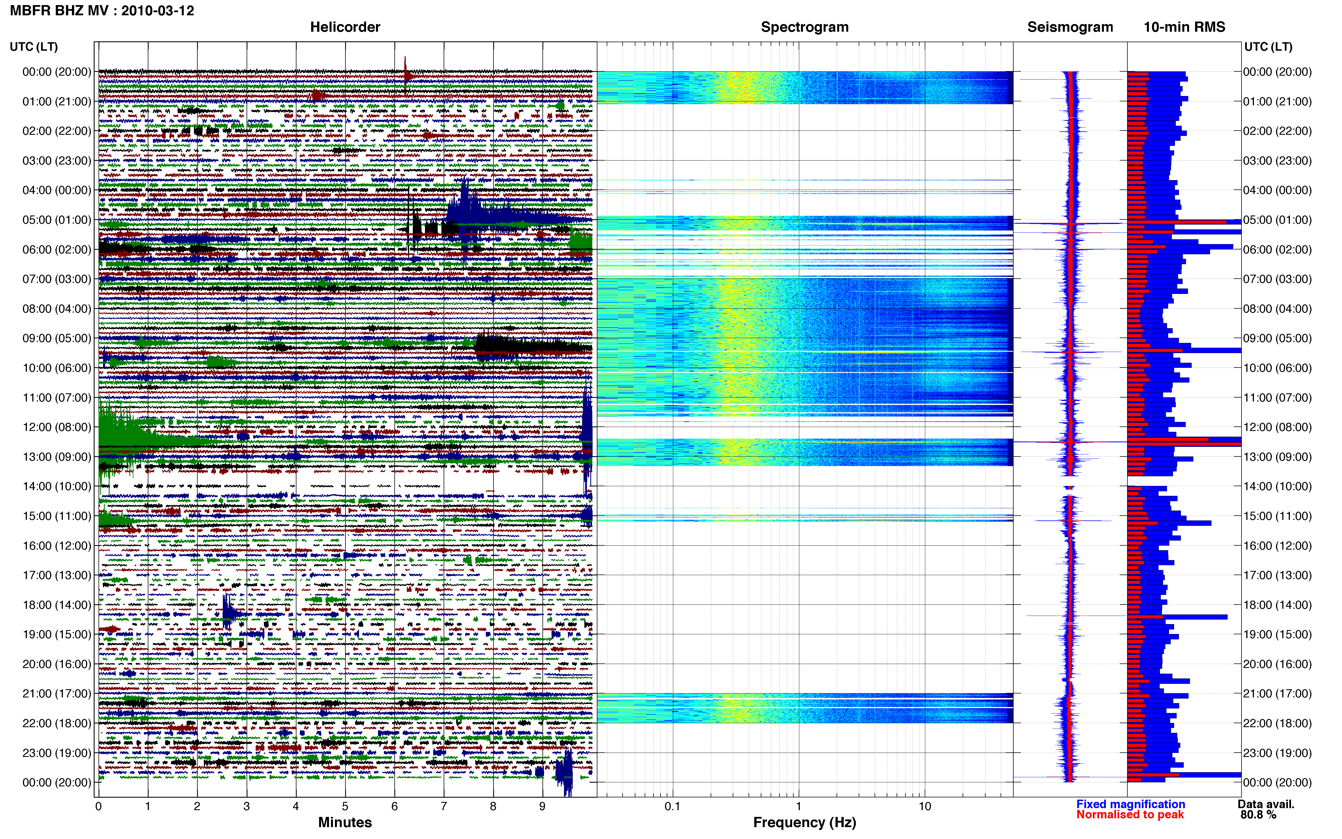Click '13:00 (09:00)' label beside the helicorder
The width and height of the screenshot is (1342, 839).
pos(57,457)
